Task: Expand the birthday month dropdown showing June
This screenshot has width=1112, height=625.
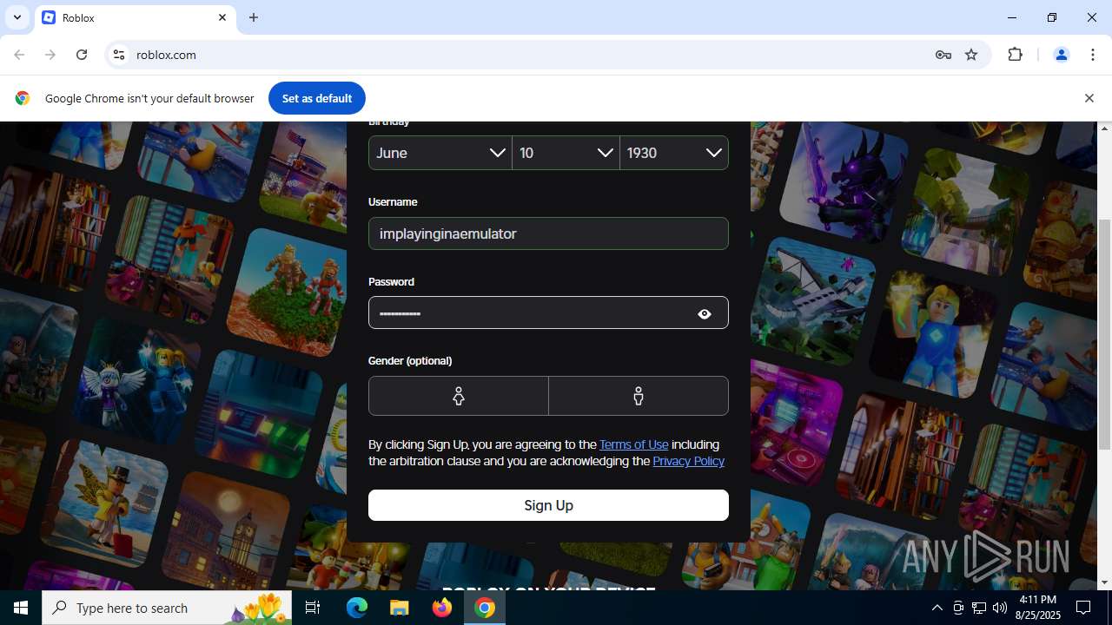Action: click(x=440, y=153)
